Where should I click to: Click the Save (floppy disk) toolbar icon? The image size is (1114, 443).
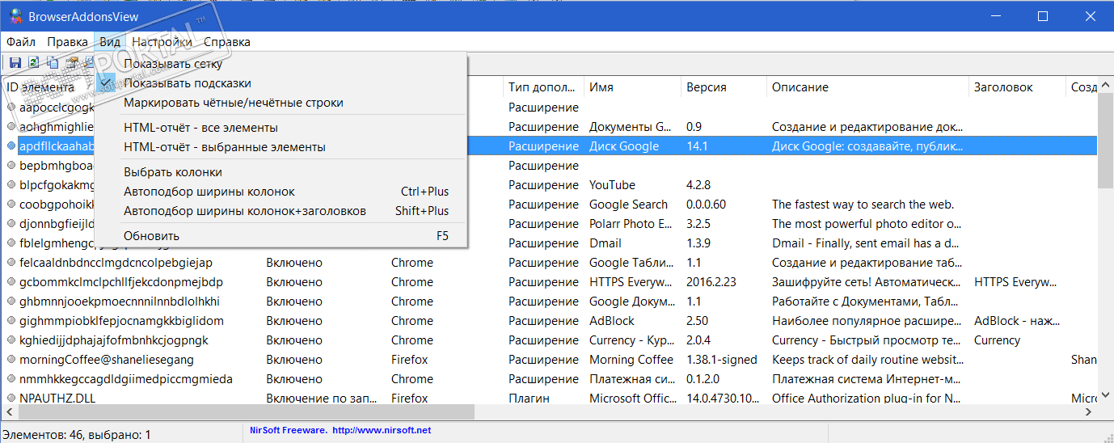pos(15,62)
